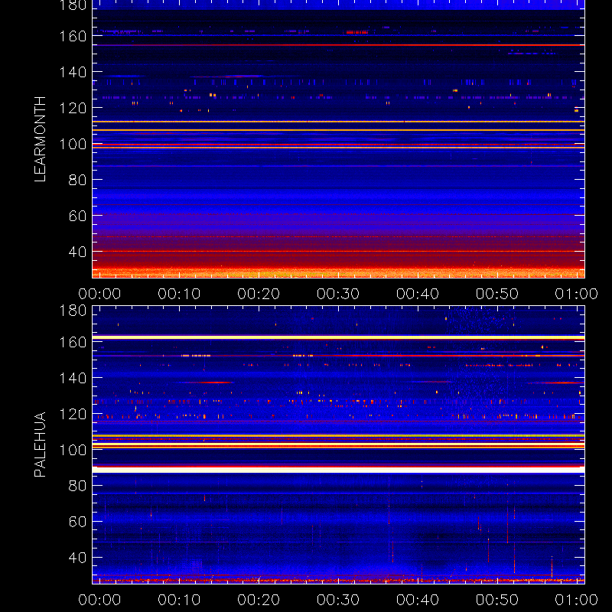Select the 140 tick label on LEARMONTH plot
The image size is (612, 612).
click(73, 72)
